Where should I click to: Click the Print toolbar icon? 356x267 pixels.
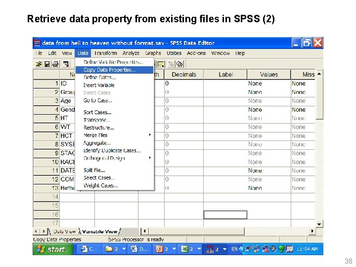[55, 64]
